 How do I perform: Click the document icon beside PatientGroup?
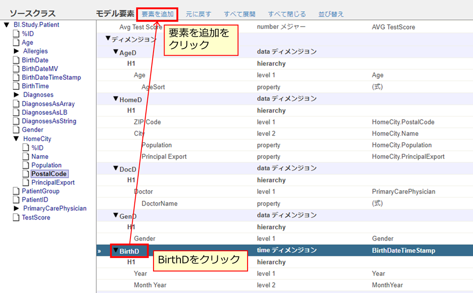[16, 191]
